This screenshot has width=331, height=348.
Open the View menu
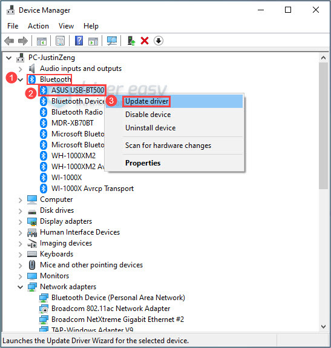click(66, 26)
